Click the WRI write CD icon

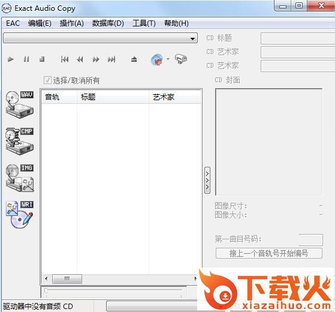point(20,214)
